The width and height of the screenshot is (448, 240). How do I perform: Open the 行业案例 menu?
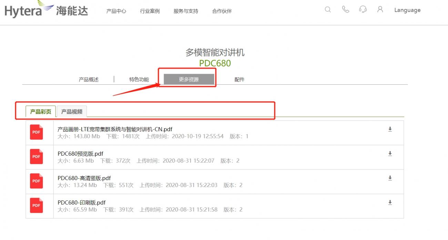pyautogui.click(x=150, y=11)
